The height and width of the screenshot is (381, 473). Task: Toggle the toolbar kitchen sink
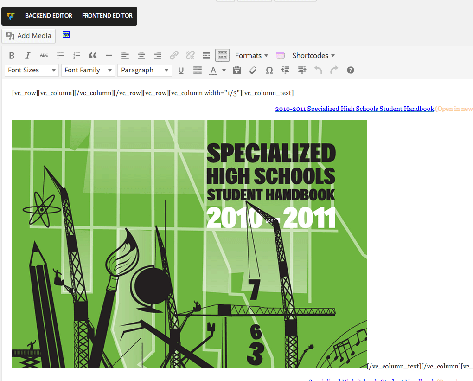pos(222,56)
